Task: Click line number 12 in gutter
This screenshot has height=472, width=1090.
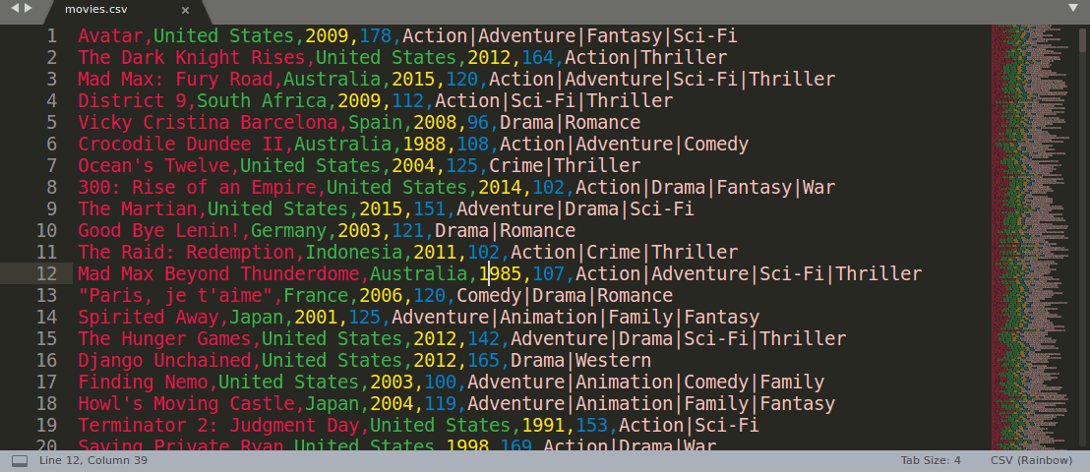Action: (x=46, y=274)
